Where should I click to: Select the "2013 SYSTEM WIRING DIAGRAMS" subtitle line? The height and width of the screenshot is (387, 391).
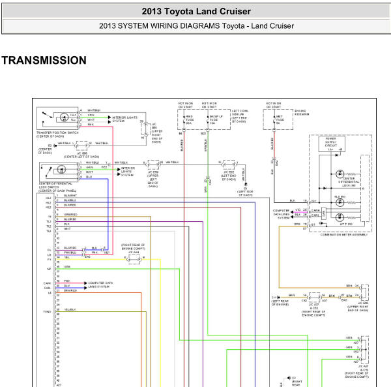(196, 26)
